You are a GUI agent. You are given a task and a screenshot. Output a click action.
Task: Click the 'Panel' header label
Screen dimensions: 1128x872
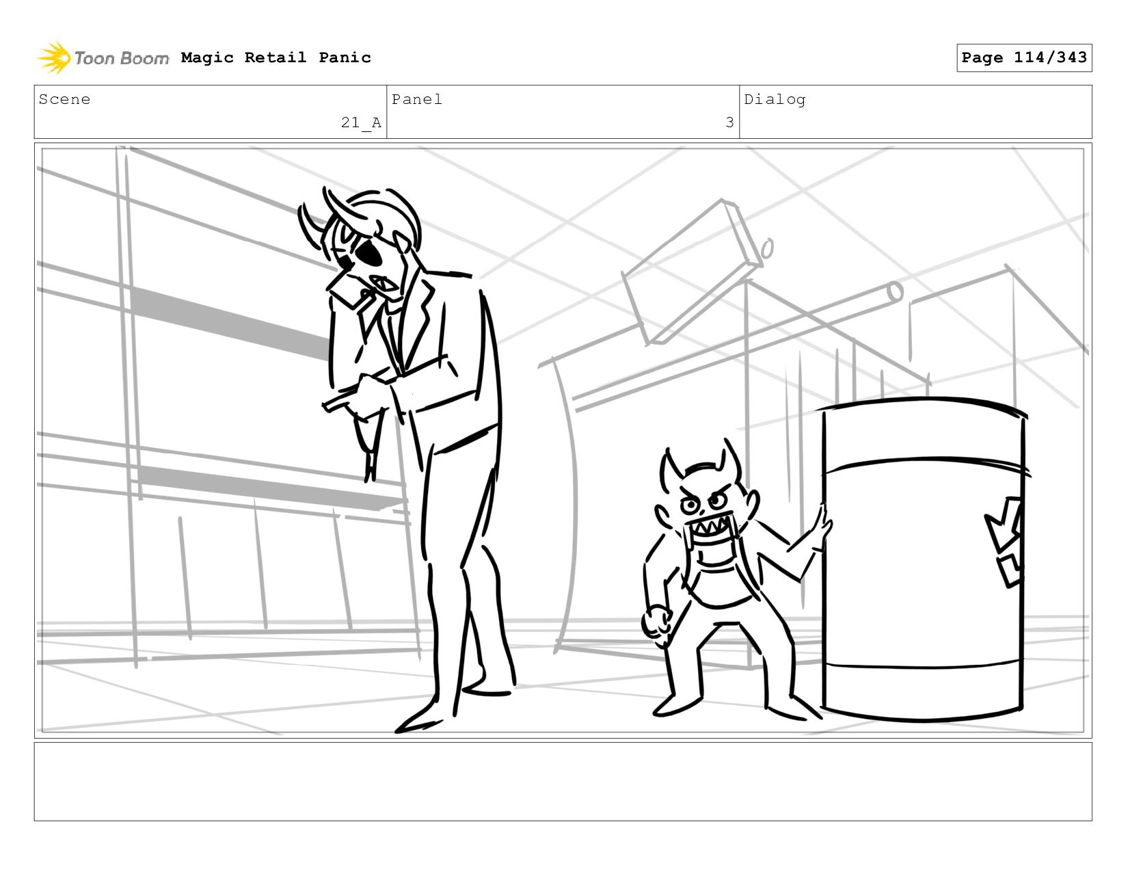tap(417, 100)
